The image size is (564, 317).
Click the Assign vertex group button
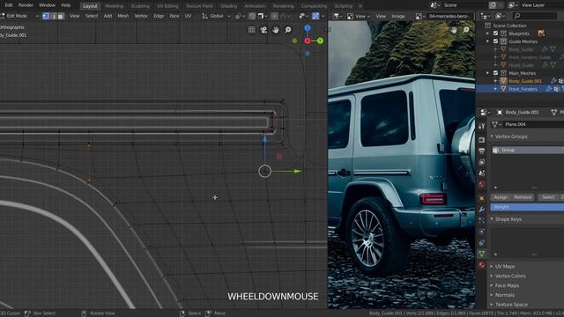(x=501, y=197)
